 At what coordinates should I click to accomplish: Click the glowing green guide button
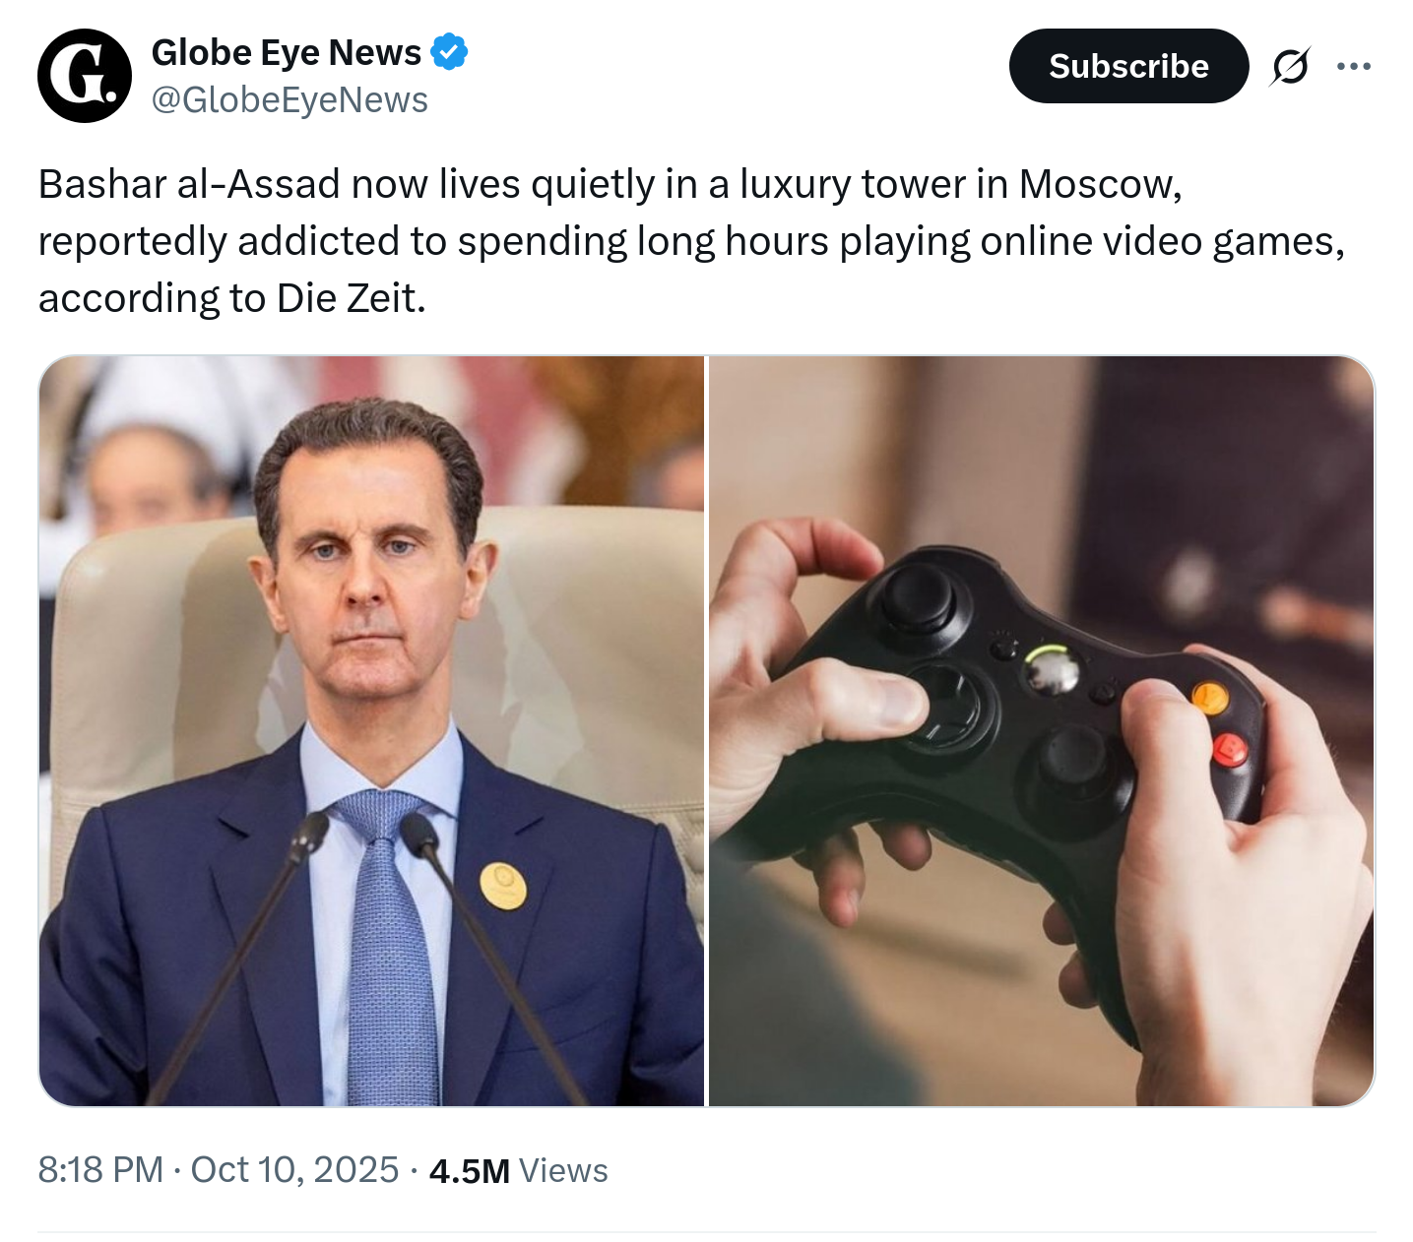[1051, 669]
